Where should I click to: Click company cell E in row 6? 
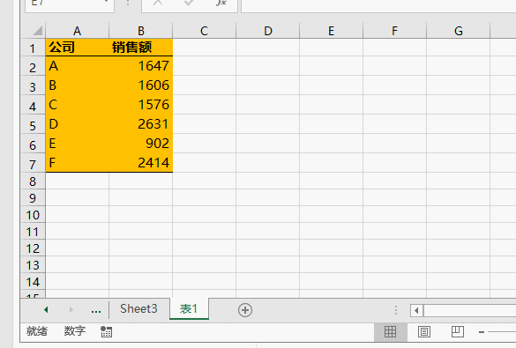click(78, 144)
